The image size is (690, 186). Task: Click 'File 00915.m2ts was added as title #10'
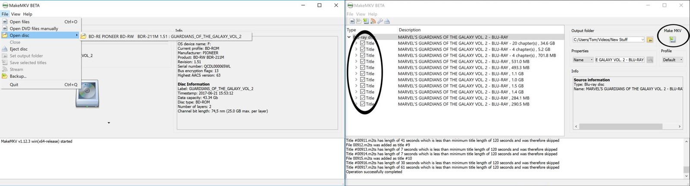tap(379, 159)
